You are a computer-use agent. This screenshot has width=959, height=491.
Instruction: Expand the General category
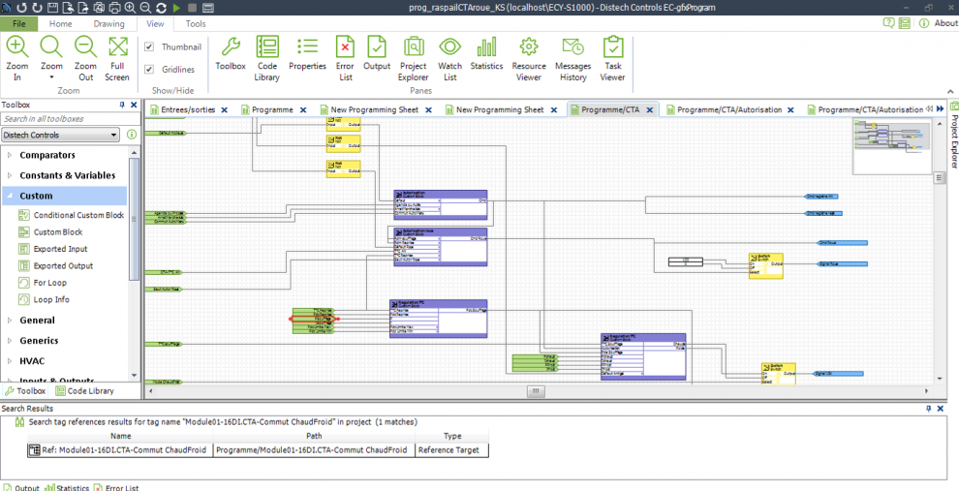coord(9,321)
